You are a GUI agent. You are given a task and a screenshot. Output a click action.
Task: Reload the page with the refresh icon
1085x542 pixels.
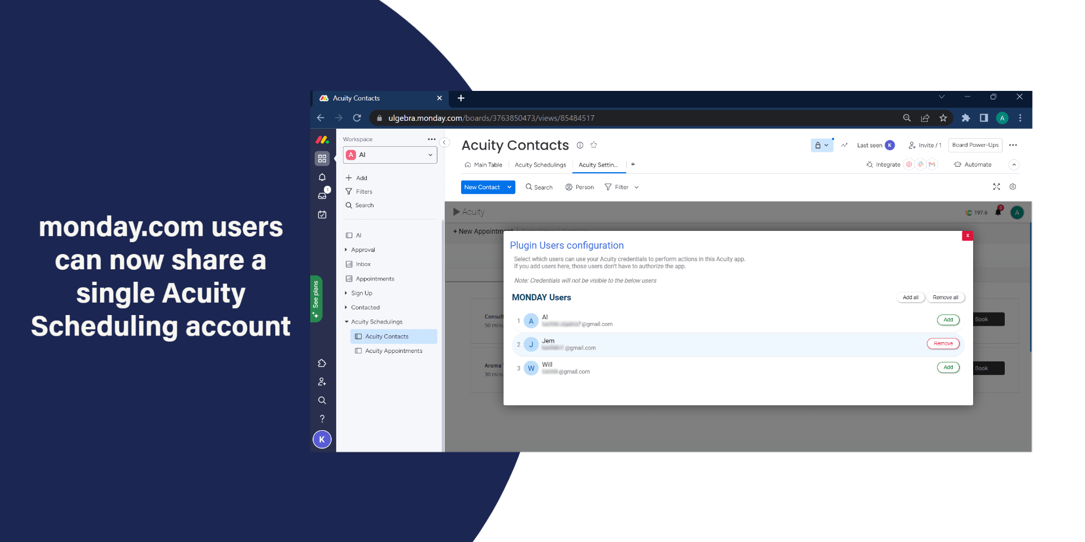[x=357, y=118]
